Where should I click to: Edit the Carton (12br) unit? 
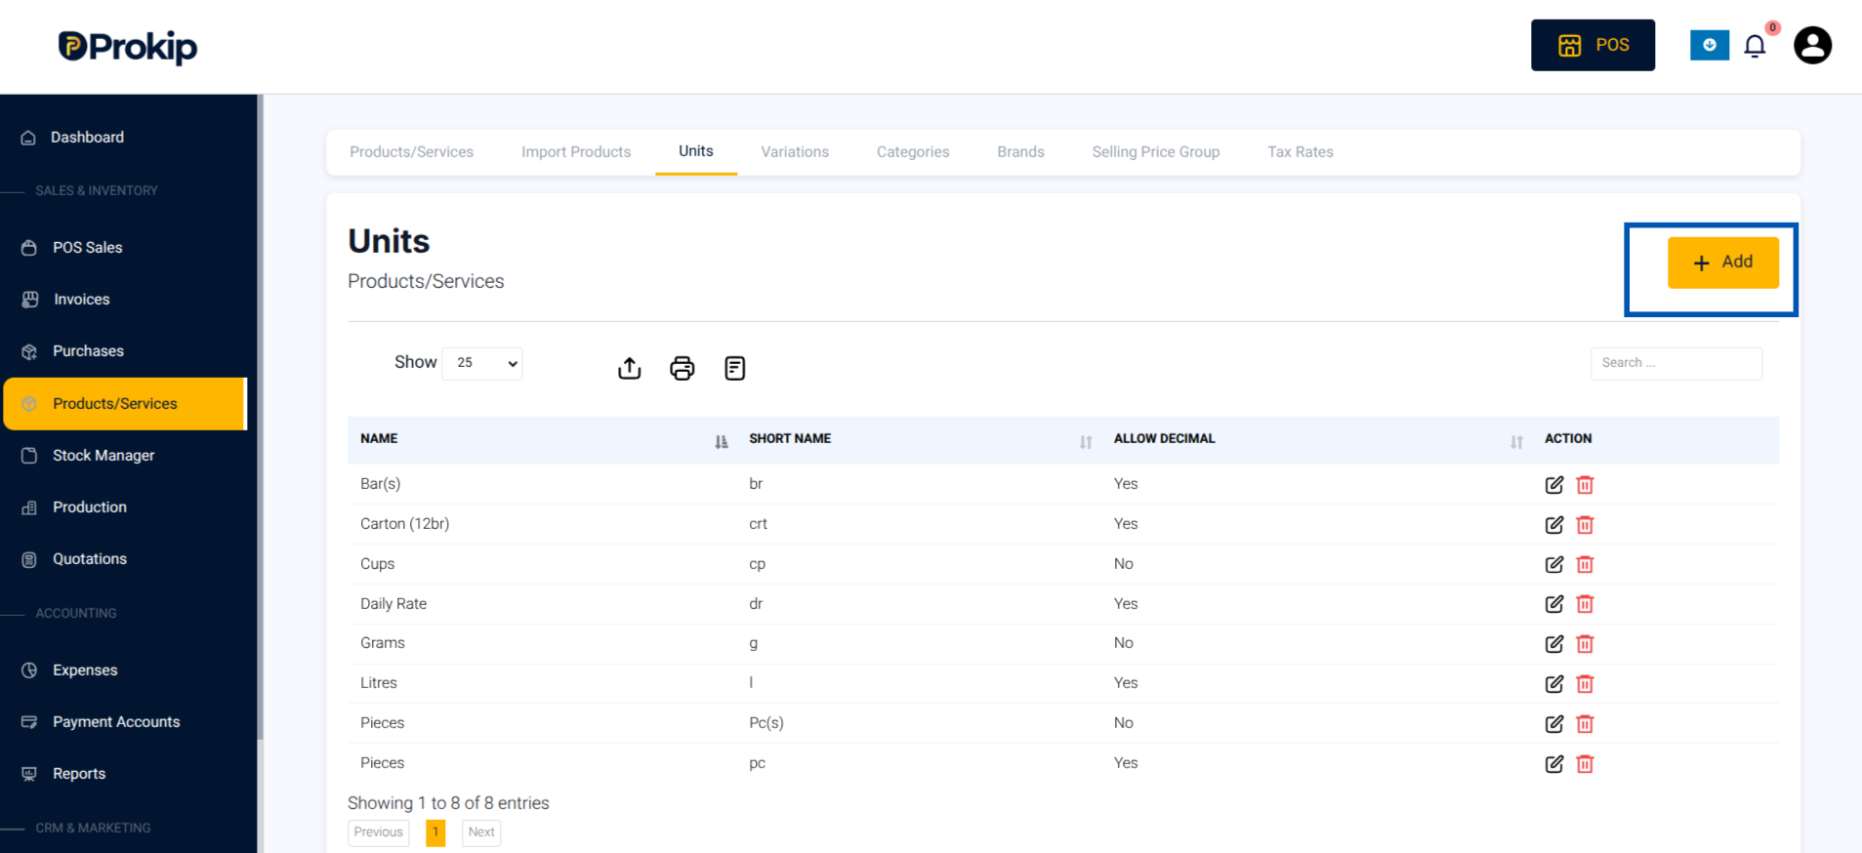(1554, 525)
